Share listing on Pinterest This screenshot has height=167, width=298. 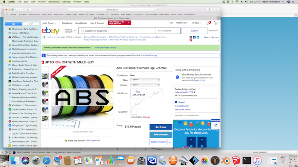coord(191,40)
